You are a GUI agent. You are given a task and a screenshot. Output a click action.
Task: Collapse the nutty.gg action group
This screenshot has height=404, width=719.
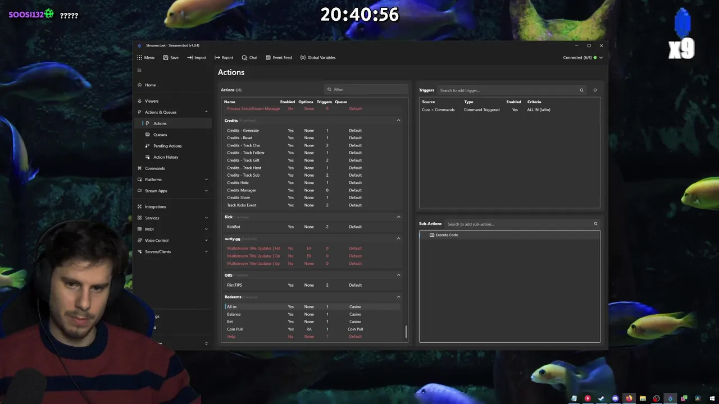coord(399,238)
